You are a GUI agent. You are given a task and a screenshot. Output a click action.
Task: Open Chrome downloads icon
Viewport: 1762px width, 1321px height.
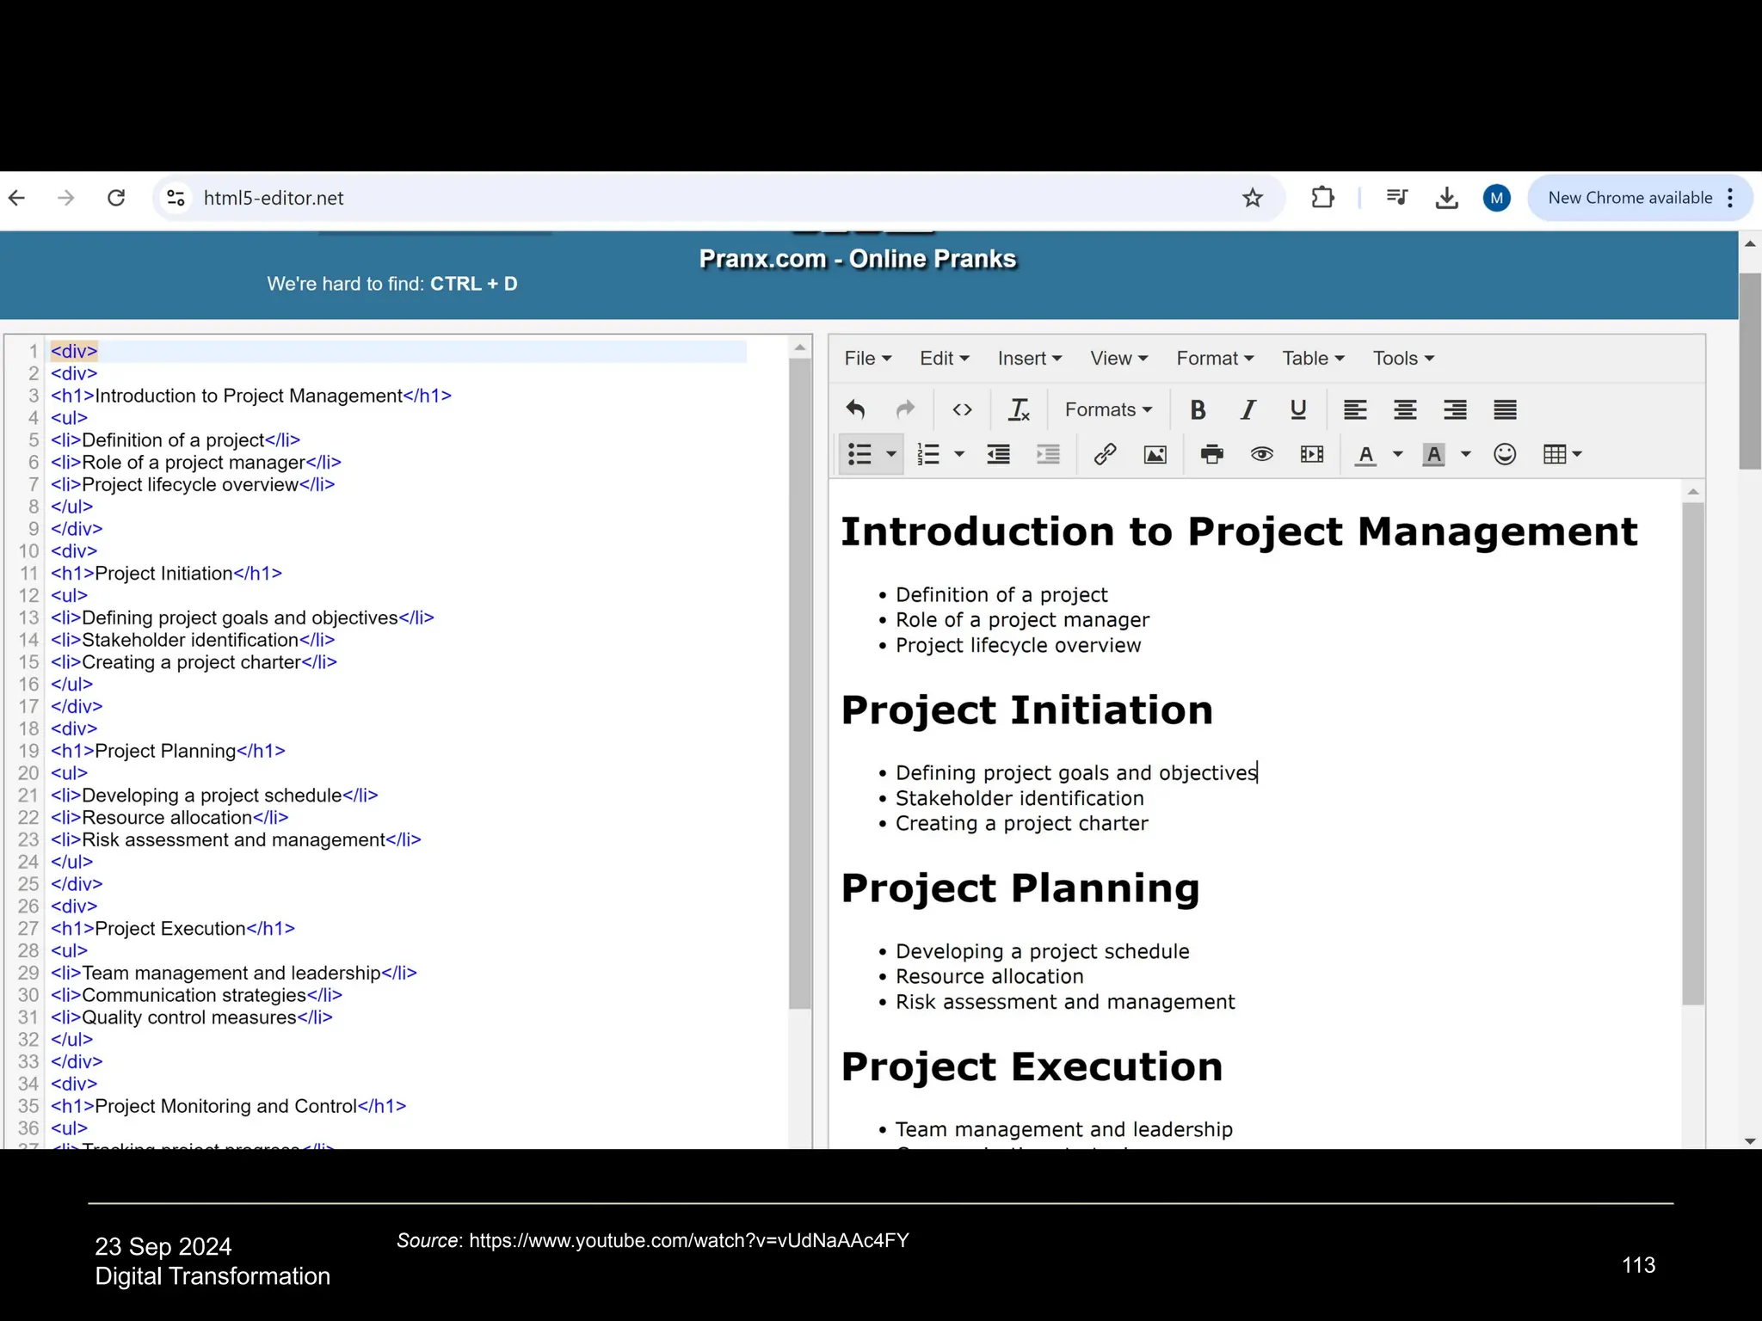click(x=1447, y=198)
